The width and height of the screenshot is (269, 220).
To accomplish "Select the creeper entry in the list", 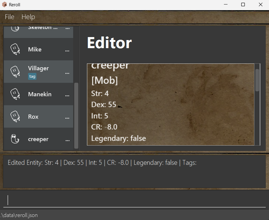I will 38,139.
